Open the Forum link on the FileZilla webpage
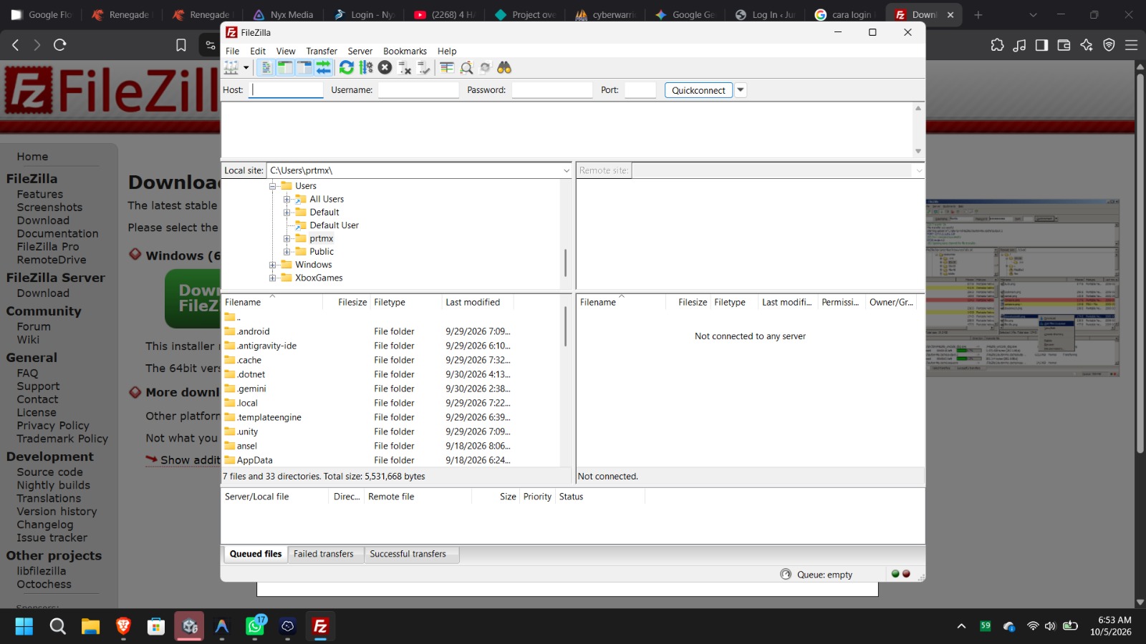Screen dimensions: 1146x644 tap(34, 326)
